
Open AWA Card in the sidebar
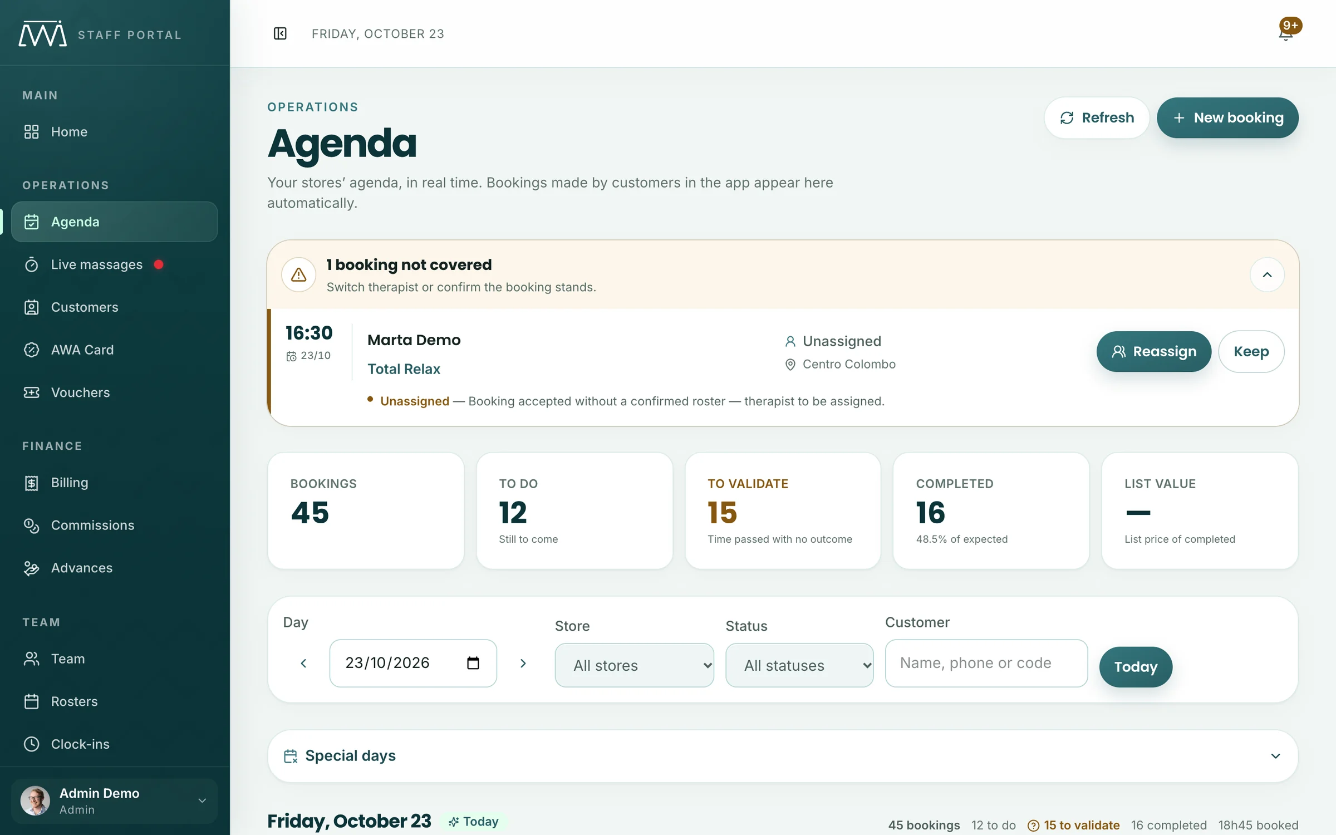(x=114, y=350)
